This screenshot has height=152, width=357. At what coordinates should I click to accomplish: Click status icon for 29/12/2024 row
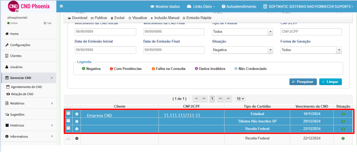343,121
